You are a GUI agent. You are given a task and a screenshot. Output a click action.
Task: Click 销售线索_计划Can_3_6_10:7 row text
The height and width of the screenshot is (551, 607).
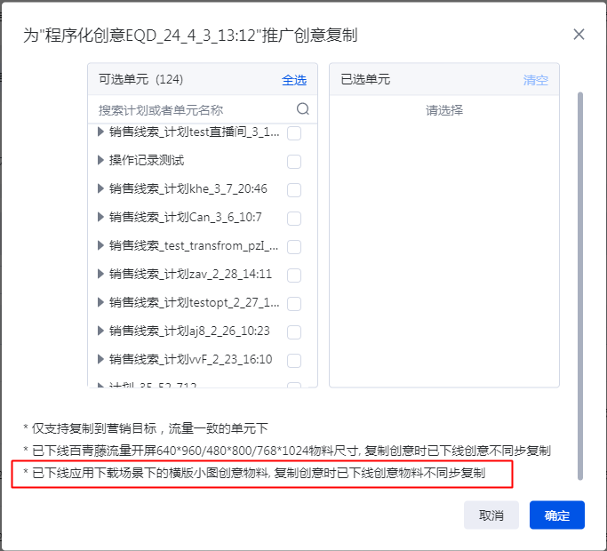click(x=186, y=217)
